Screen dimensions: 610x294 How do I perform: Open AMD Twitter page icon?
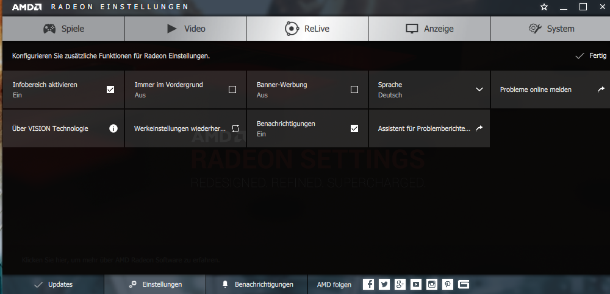point(384,284)
